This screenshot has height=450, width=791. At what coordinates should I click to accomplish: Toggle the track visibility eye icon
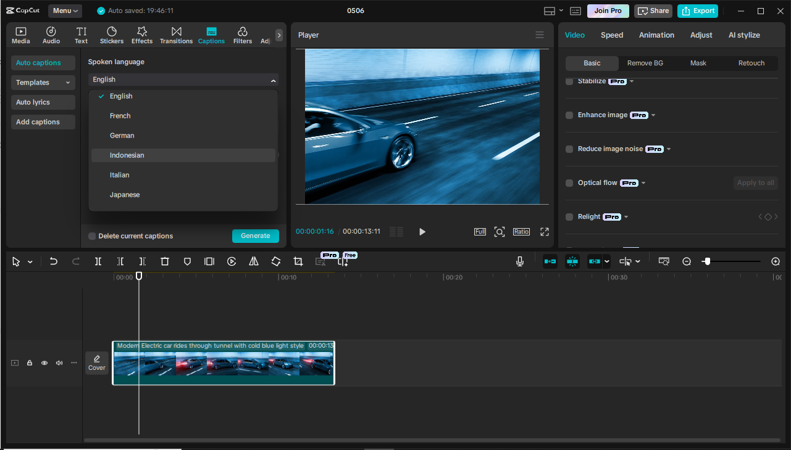tap(44, 362)
